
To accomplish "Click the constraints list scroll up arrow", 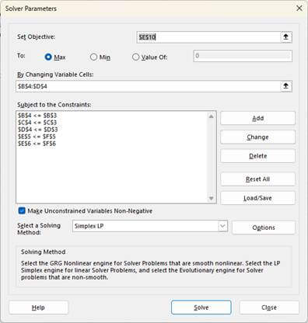I will [212, 116].
